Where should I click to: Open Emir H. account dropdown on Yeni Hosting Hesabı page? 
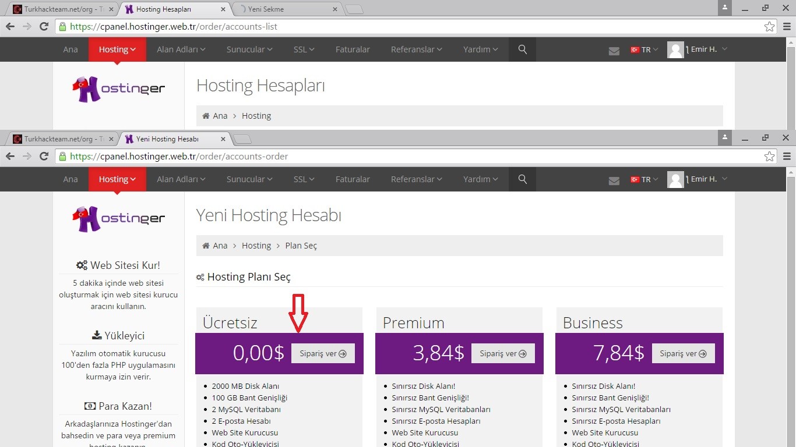(x=698, y=179)
